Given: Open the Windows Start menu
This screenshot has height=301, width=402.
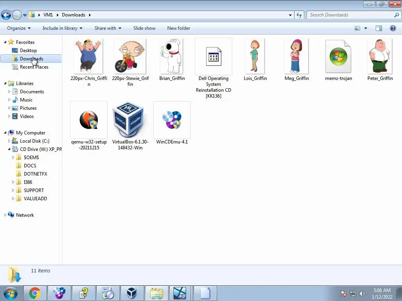Looking at the screenshot, I should coord(10,293).
